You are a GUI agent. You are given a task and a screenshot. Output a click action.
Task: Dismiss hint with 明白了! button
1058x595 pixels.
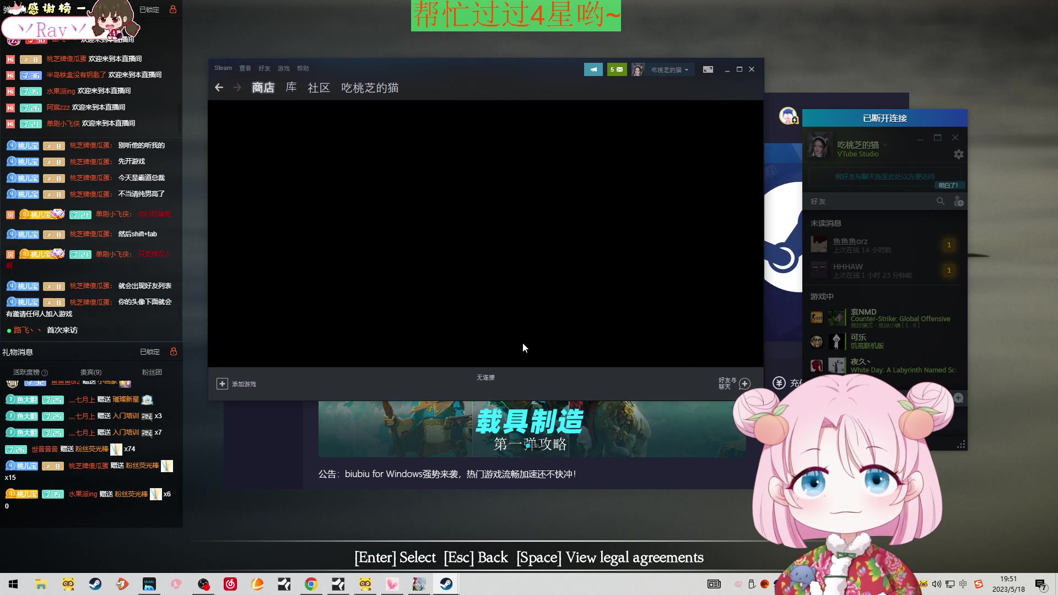tap(948, 186)
